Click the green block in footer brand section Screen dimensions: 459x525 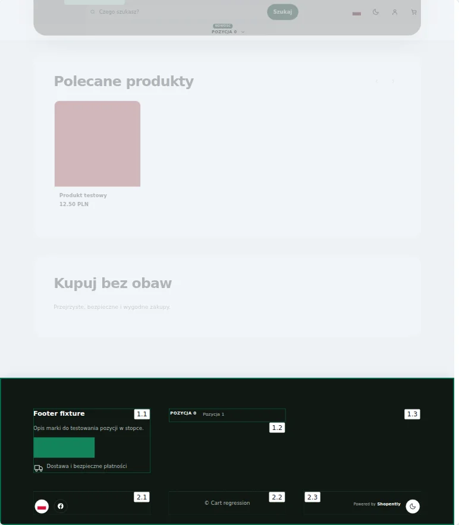click(64, 447)
